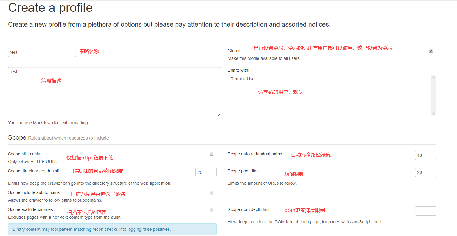Click Scope directory depth limit field

coord(206,172)
